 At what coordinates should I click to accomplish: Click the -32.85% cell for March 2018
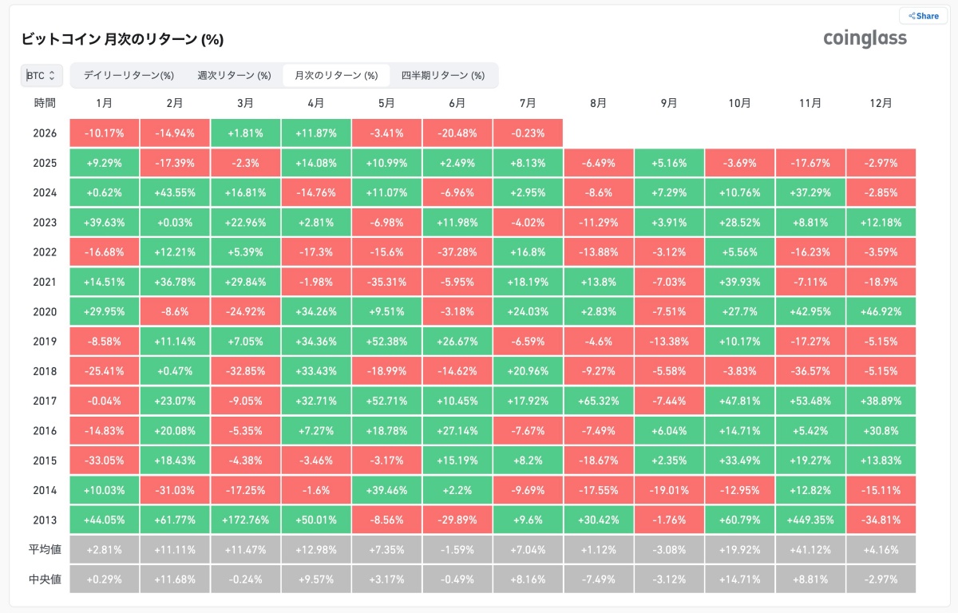point(246,371)
